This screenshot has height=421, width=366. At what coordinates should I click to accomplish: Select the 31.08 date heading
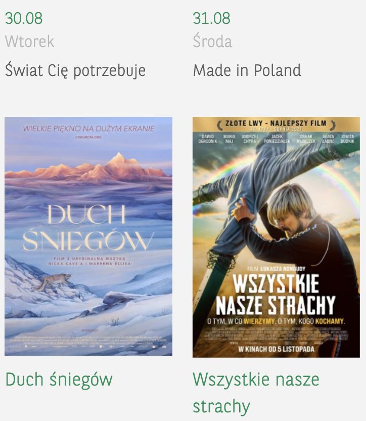[x=211, y=18]
